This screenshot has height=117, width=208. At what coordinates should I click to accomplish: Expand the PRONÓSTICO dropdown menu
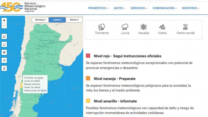click(x=98, y=8)
